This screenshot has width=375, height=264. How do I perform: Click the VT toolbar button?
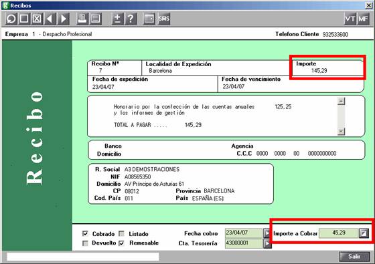pyautogui.click(x=350, y=19)
